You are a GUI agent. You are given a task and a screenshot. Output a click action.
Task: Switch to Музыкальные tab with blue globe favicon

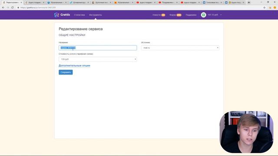click(x=57, y=3)
